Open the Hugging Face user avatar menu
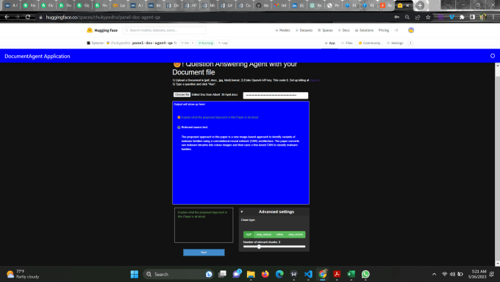The width and height of the screenshot is (500, 282). tap(411, 30)
